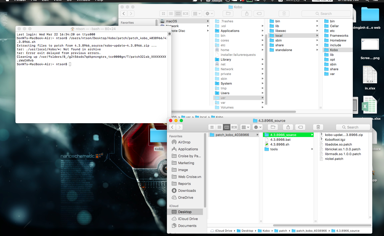Select the Kobo folder icon on the desktop
This screenshot has height=236, width=384.
point(159,136)
